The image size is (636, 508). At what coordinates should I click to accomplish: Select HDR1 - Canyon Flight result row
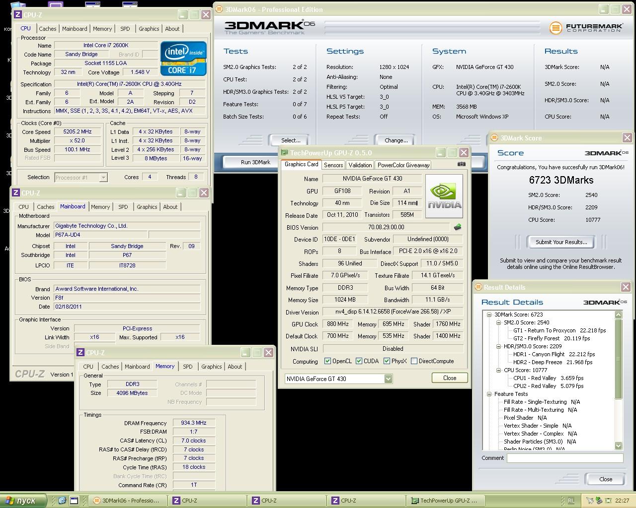tap(554, 354)
